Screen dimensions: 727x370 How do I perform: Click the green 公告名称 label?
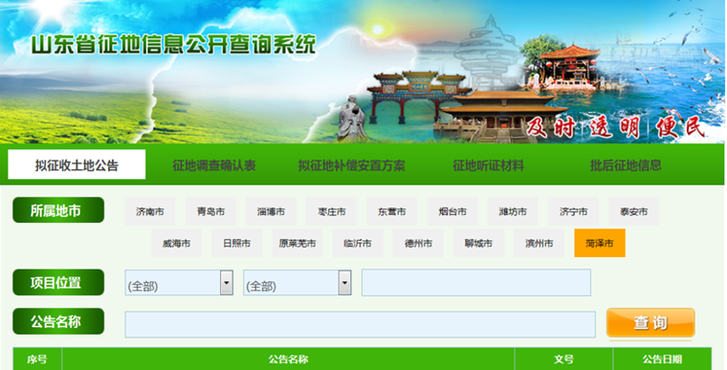[x=58, y=321]
